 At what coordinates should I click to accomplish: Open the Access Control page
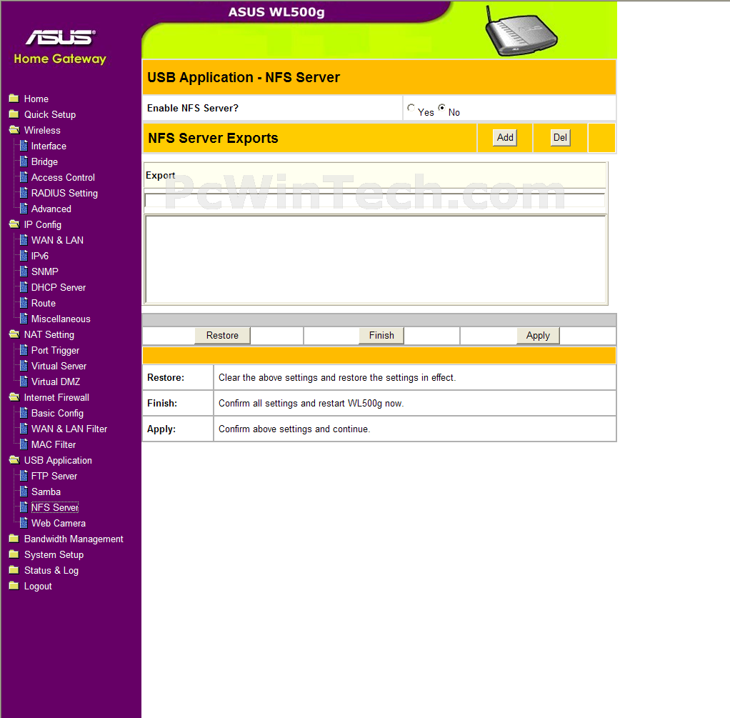pyautogui.click(x=64, y=177)
